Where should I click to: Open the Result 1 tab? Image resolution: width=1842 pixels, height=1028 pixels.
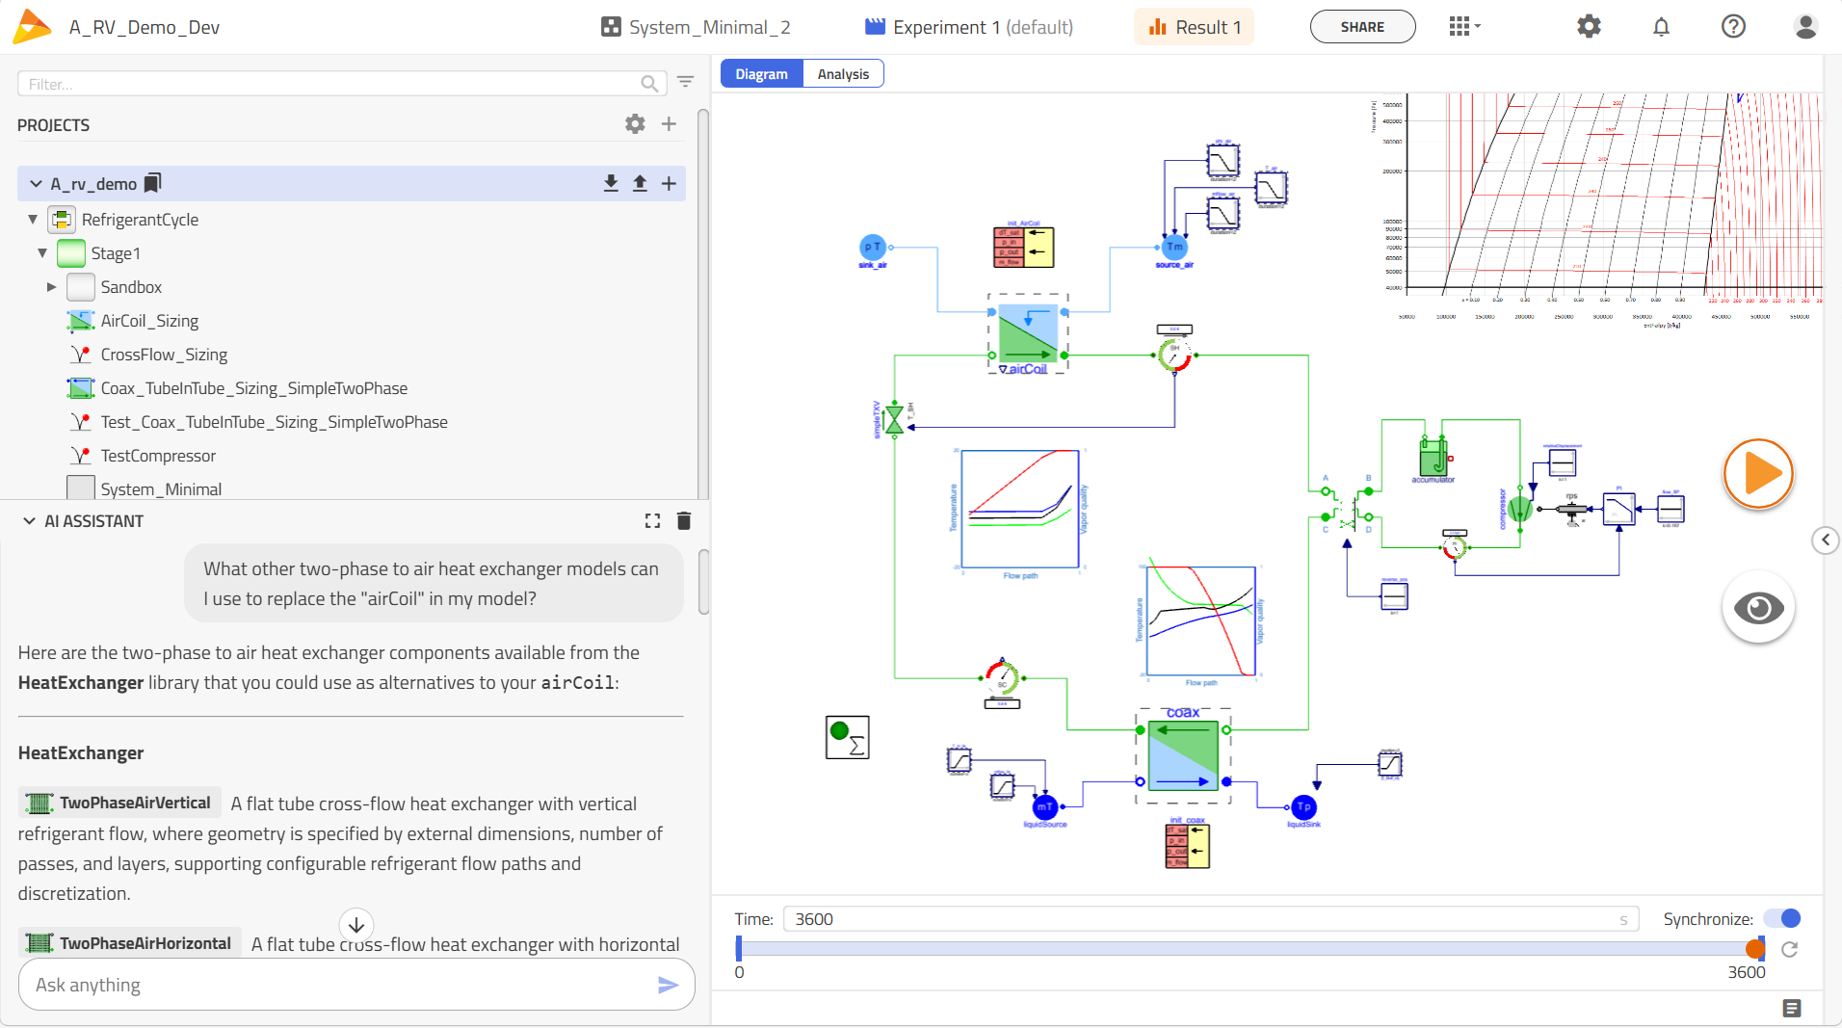pyautogui.click(x=1194, y=27)
